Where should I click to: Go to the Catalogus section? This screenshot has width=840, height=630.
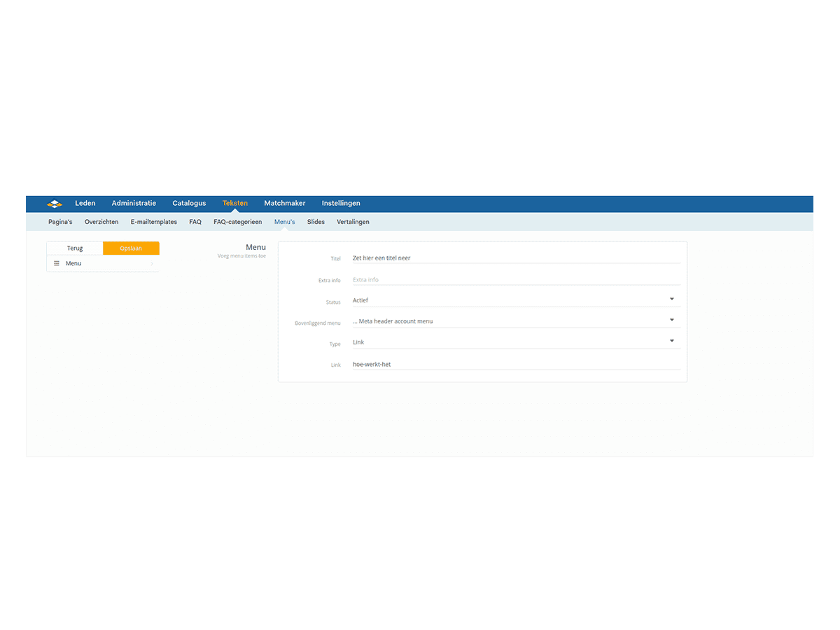[189, 204]
